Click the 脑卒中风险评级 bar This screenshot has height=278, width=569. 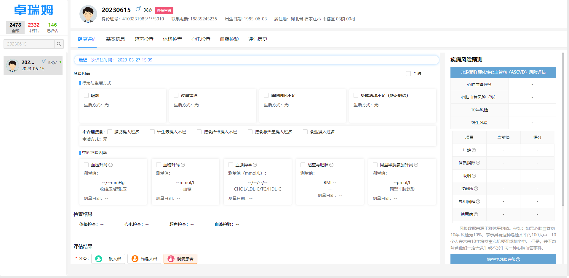[x=503, y=259]
